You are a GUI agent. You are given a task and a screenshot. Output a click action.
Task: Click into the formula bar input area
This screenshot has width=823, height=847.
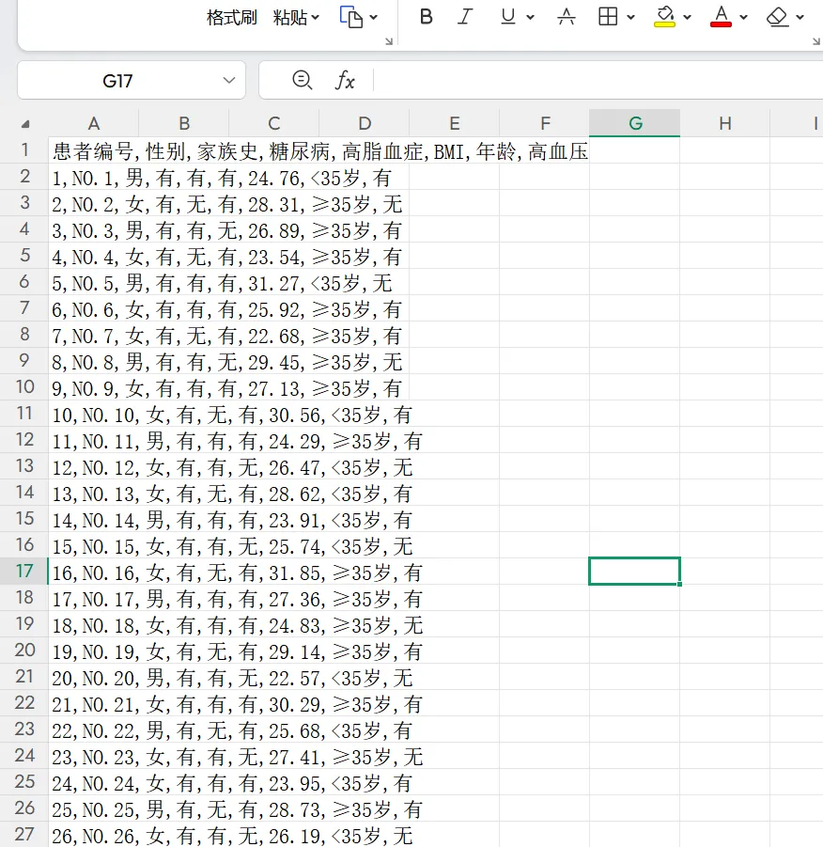click(x=598, y=81)
